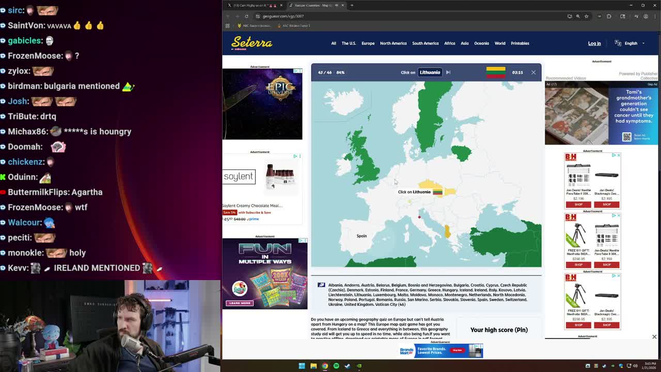Click the Seterra logo
The height and width of the screenshot is (372, 661).
coord(251,43)
